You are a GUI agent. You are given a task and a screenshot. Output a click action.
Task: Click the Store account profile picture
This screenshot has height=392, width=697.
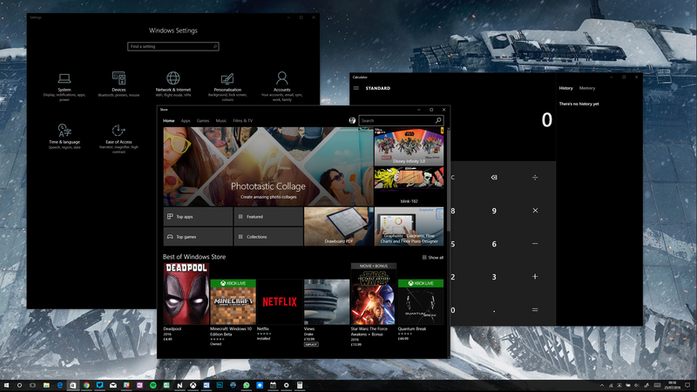352,120
